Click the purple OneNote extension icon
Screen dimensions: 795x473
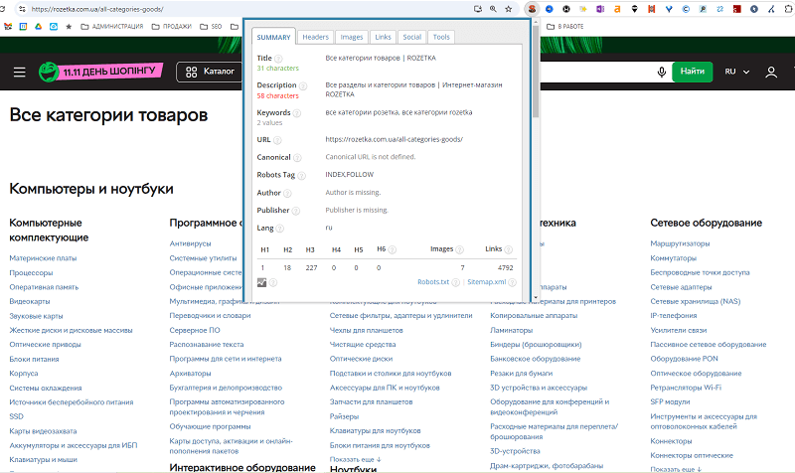[x=600, y=9]
